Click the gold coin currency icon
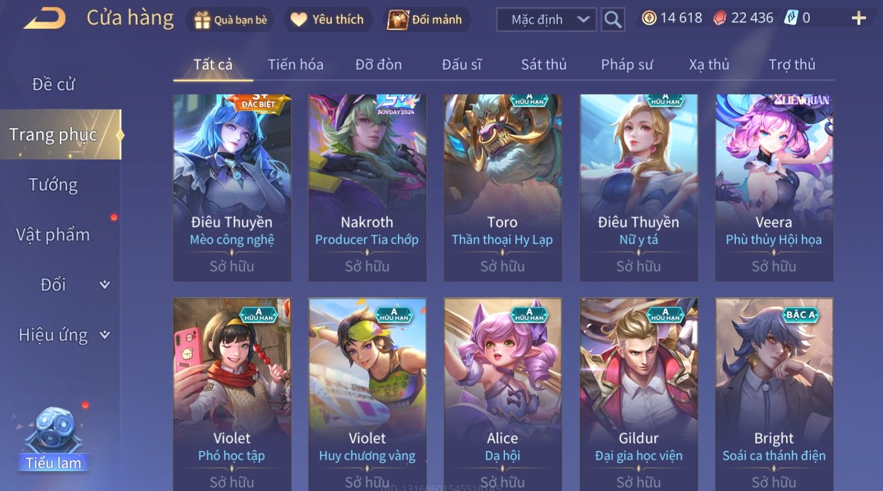 tap(648, 18)
